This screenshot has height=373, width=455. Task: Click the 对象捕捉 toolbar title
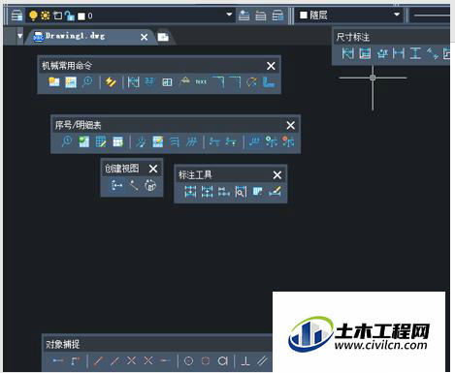point(63,344)
